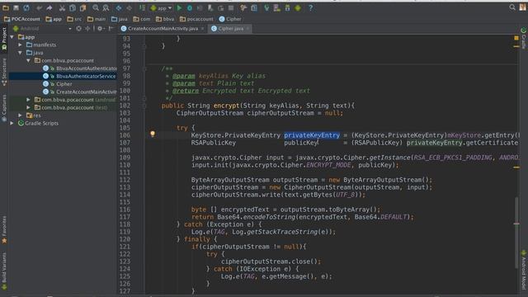528x297 pixels.
Task: Click the Stop icon in toolbar
Action: [231, 7]
